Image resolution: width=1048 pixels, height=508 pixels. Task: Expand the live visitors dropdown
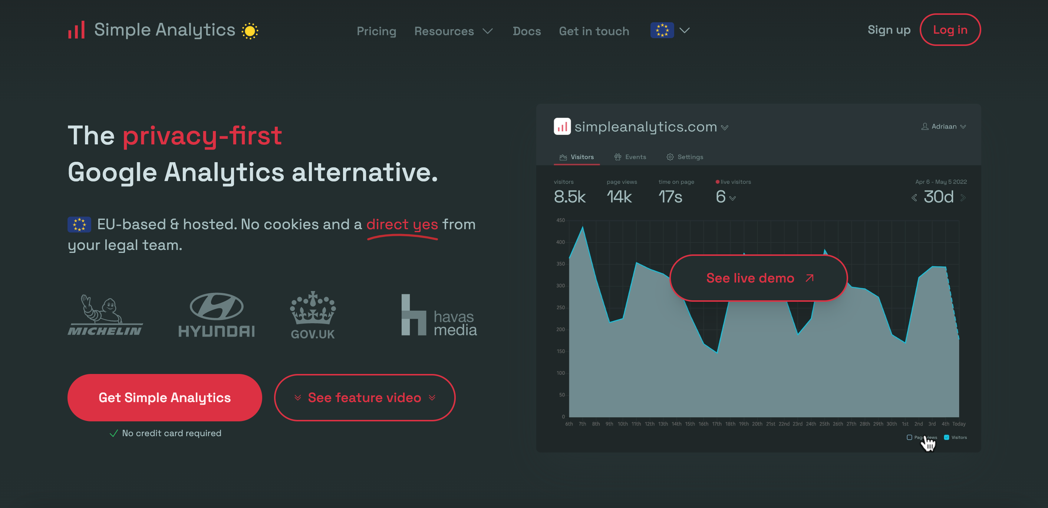tap(733, 198)
